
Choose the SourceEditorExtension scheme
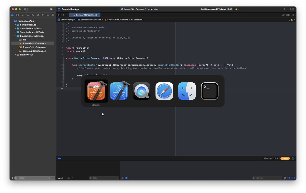[x=133, y=9]
